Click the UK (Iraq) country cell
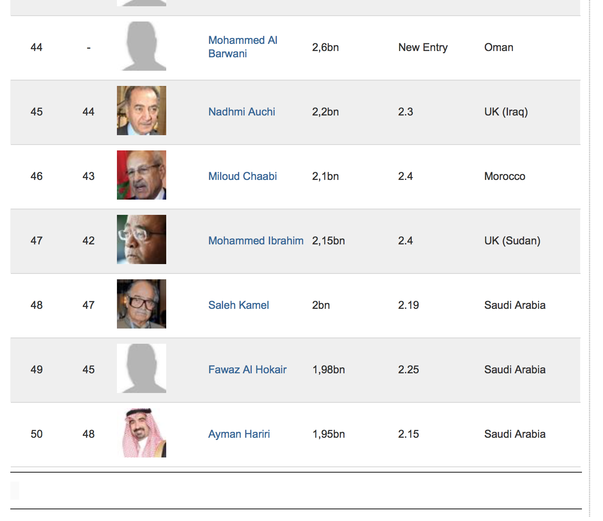Image resolution: width=603 pixels, height=521 pixels. click(x=506, y=112)
